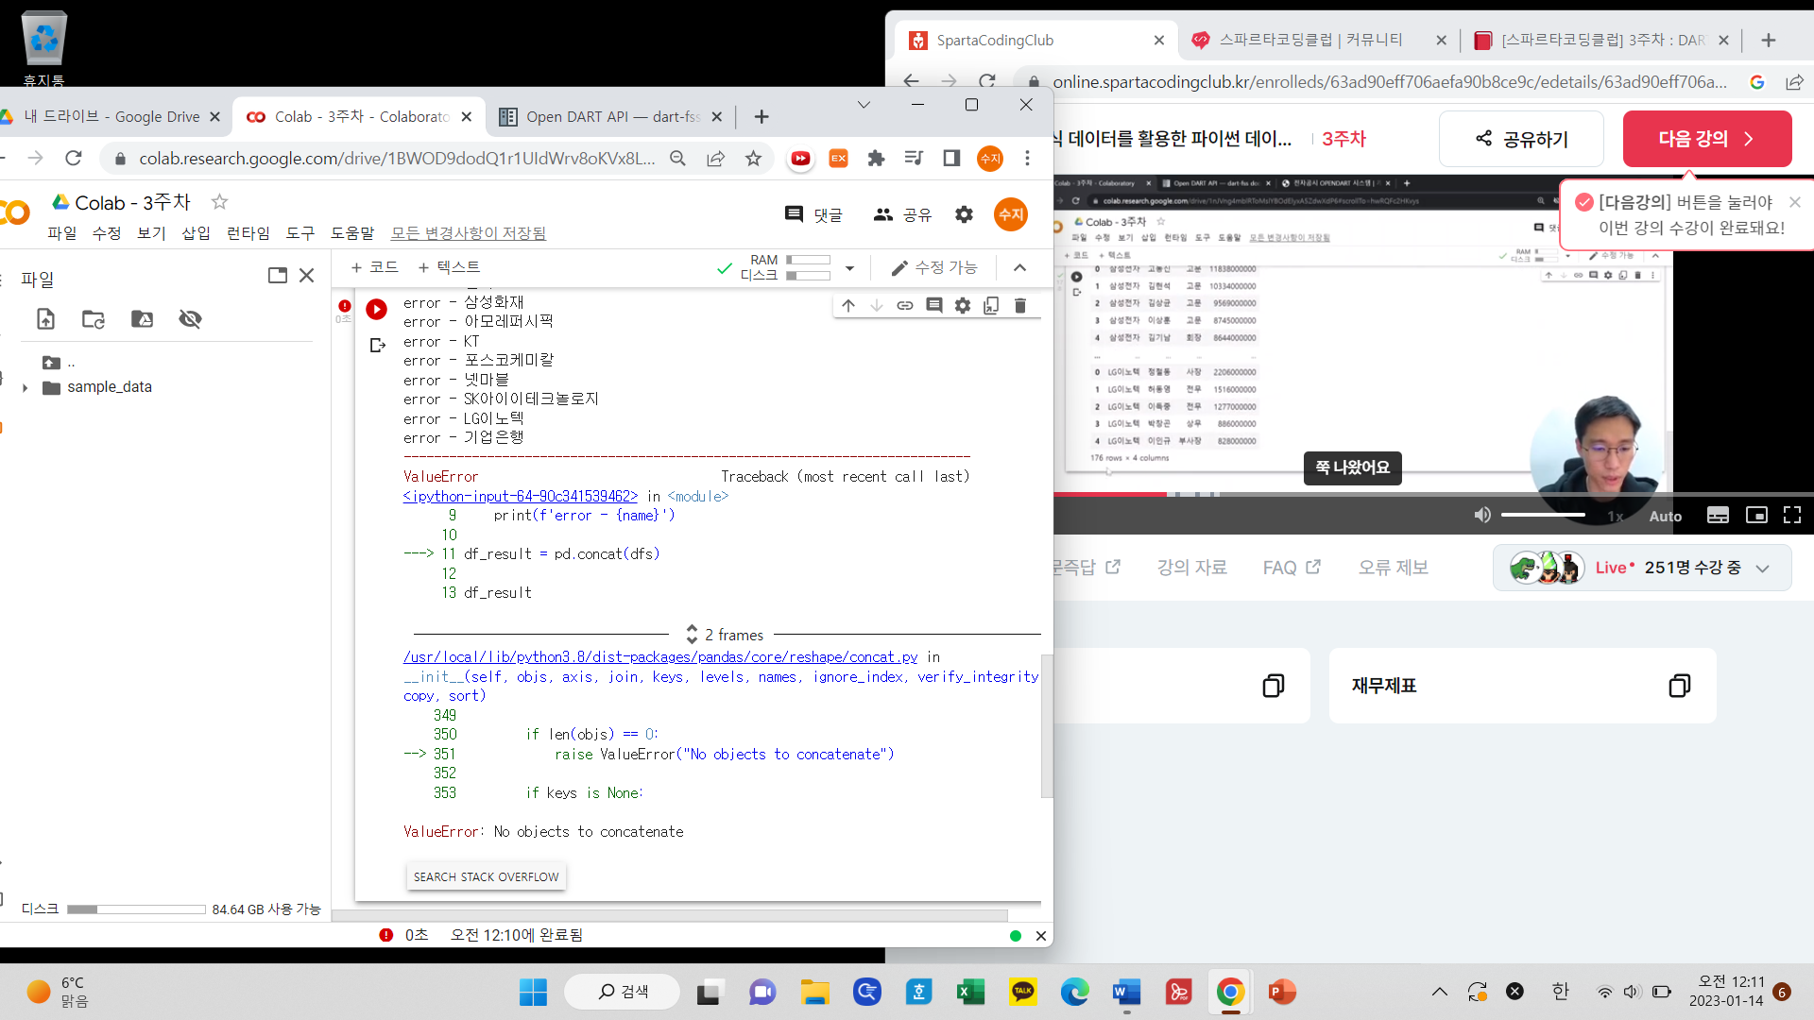Add a text cell with + 텍스트

pyautogui.click(x=450, y=267)
